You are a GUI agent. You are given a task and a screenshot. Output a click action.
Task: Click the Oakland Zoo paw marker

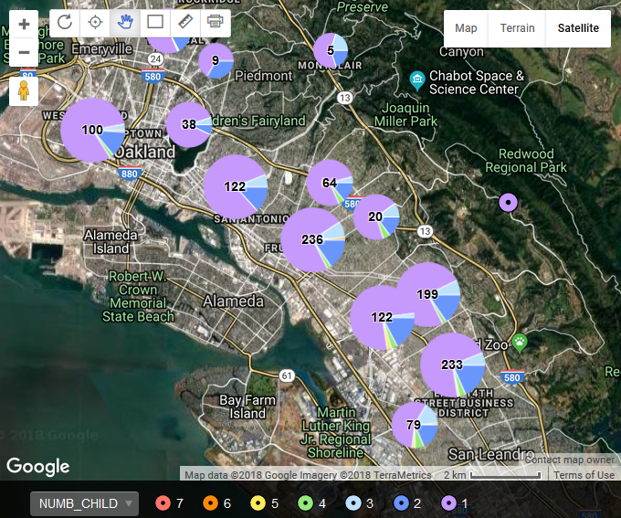pyautogui.click(x=520, y=343)
